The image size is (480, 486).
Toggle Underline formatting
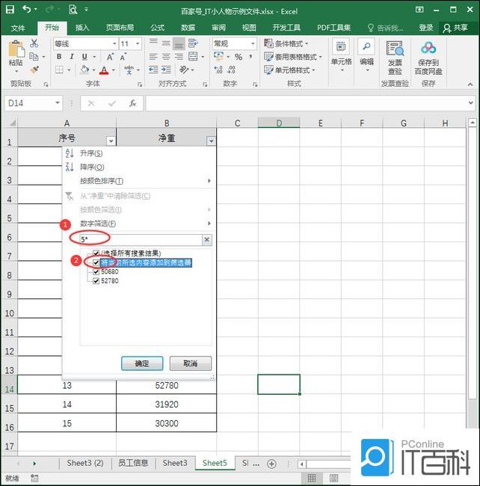point(84,57)
